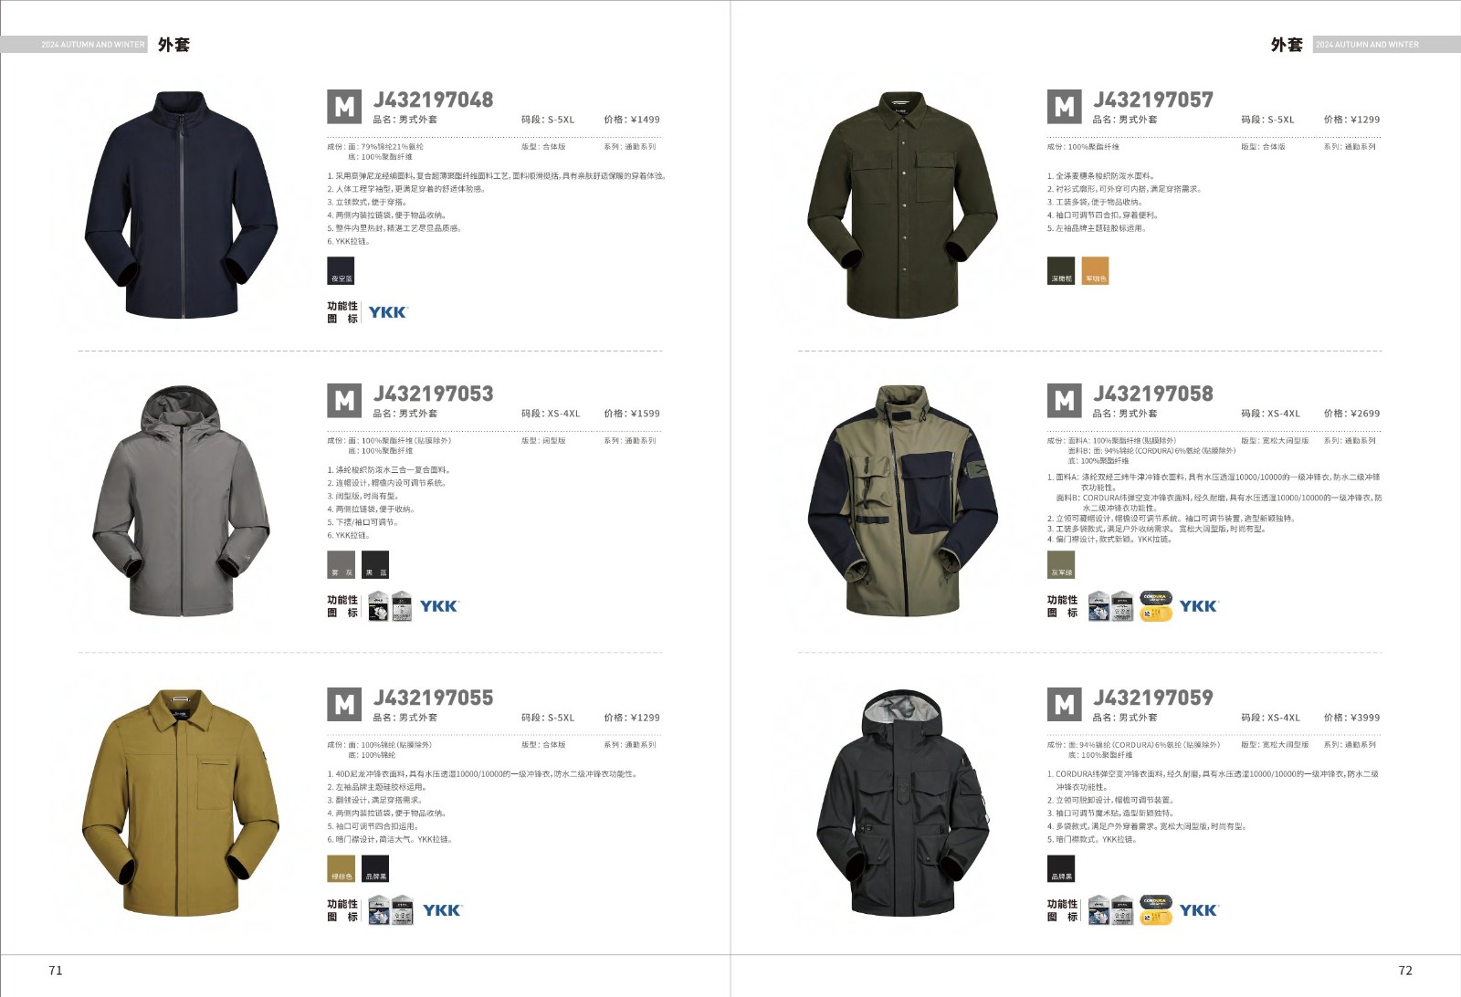Select the gray-green swatch for J432197058
This screenshot has height=997, width=1461.
[1061, 564]
